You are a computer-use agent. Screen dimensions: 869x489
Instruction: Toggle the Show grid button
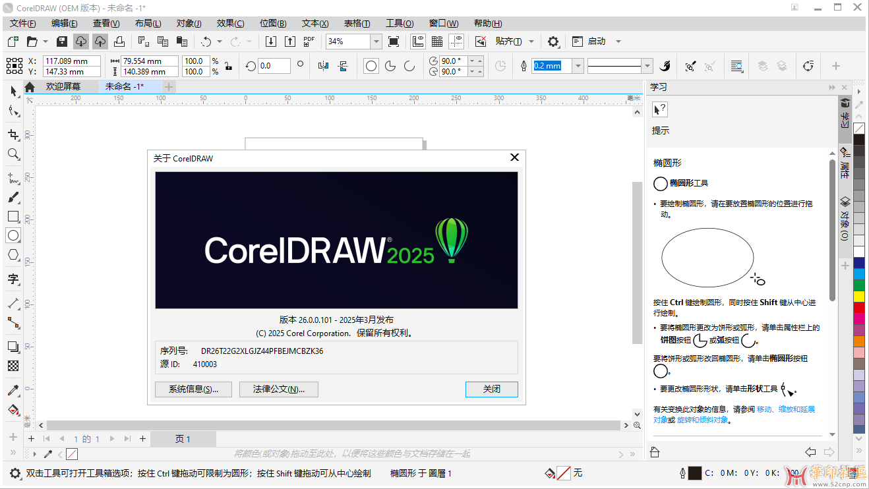(436, 42)
